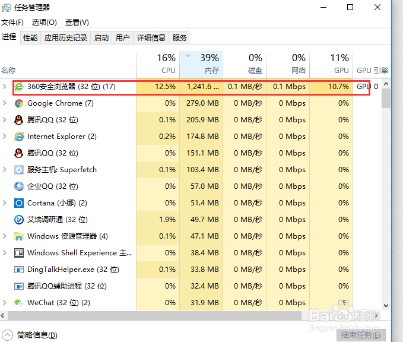Switch to the 用户 tab
Viewport: 403px width, 342px height.
[123, 38]
